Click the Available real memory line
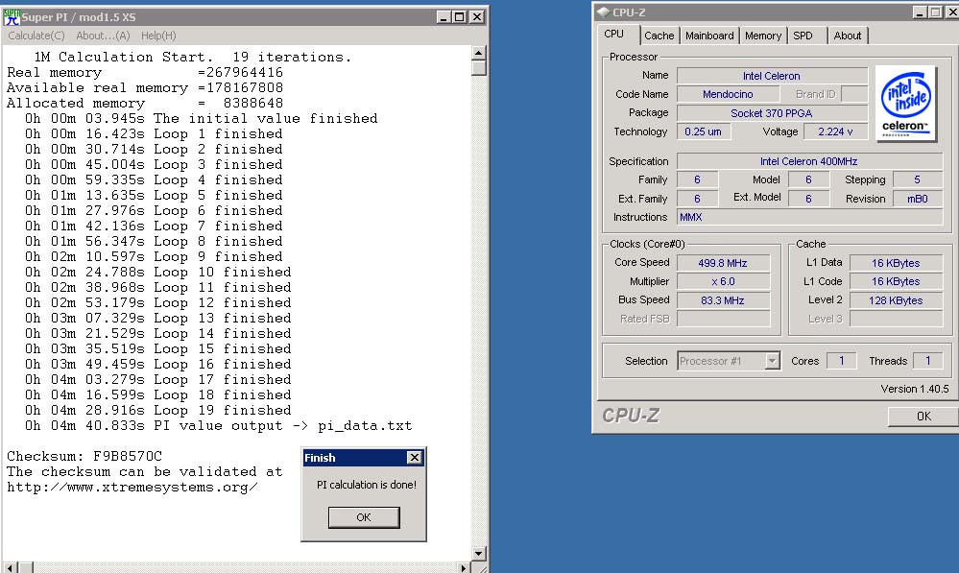 (x=145, y=88)
